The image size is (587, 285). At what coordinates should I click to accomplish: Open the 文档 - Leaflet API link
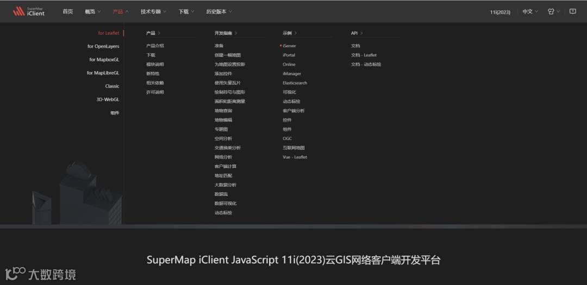pyautogui.click(x=364, y=55)
